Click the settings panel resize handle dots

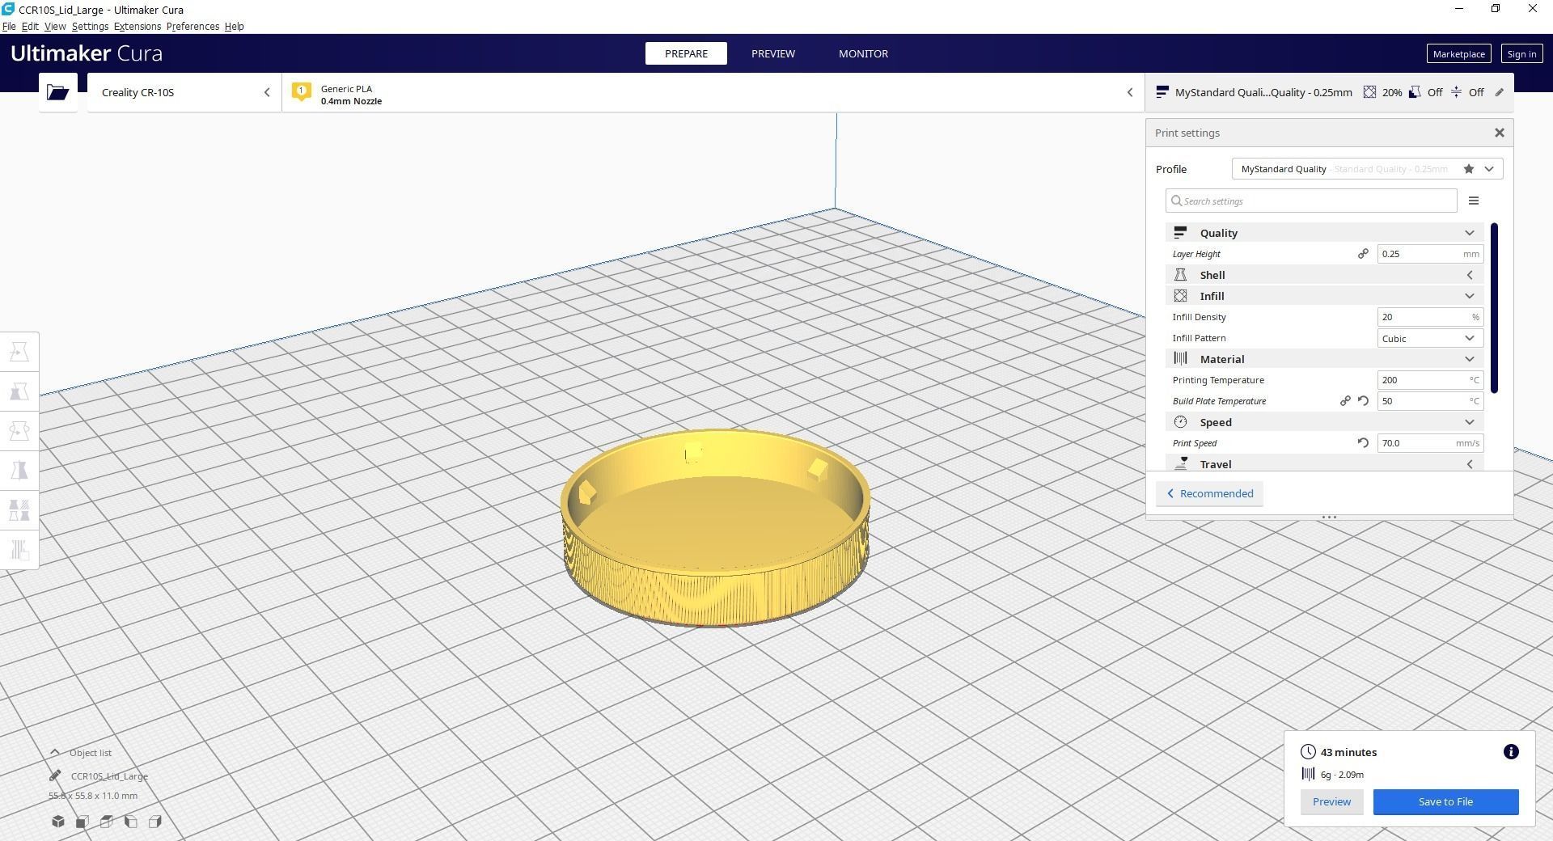coord(1329,518)
